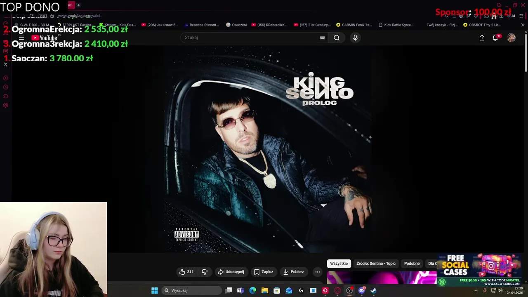Open the Rebecca Stinnett bookmark
The width and height of the screenshot is (528, 297).
coord(201,25)
